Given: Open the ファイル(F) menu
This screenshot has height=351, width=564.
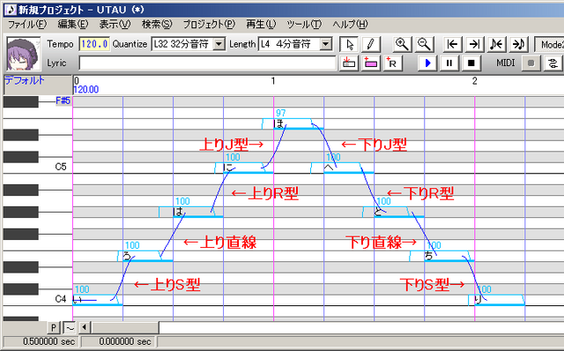Looking at the screenshot, I should (27, 25).
